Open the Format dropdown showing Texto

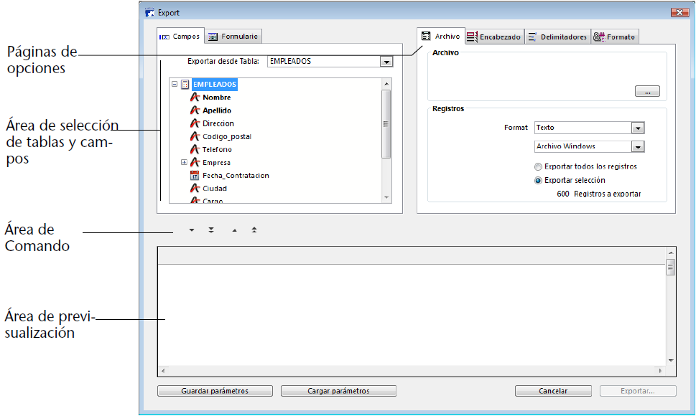pyautogui.click(x=637, y=128)
